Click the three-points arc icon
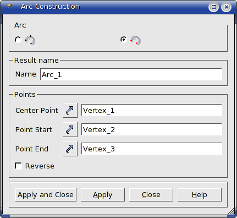This screenshot has width=237, height=218. (30, 40)
